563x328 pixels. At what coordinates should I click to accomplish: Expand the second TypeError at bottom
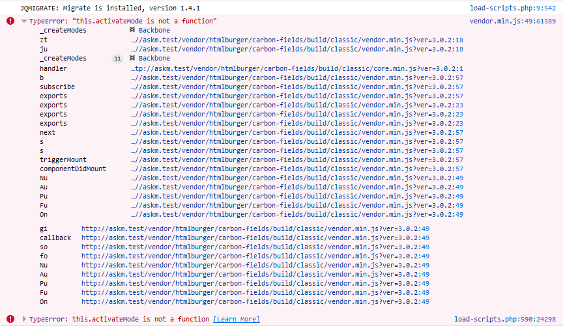[x=24, y=319]
